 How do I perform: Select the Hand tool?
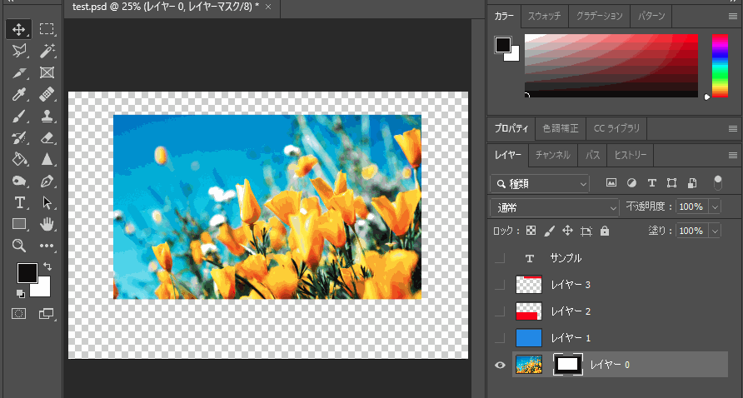pyautogui.click(x=47, y=224)
